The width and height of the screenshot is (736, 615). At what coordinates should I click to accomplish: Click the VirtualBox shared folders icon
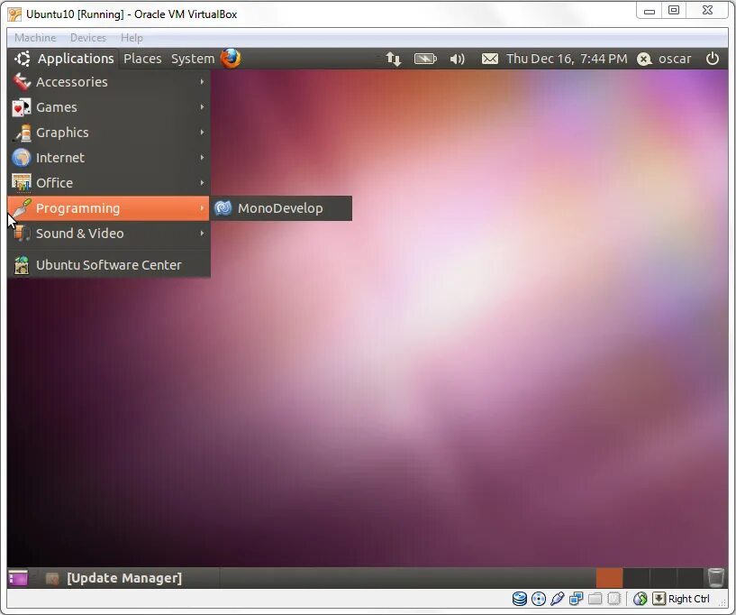595,599
